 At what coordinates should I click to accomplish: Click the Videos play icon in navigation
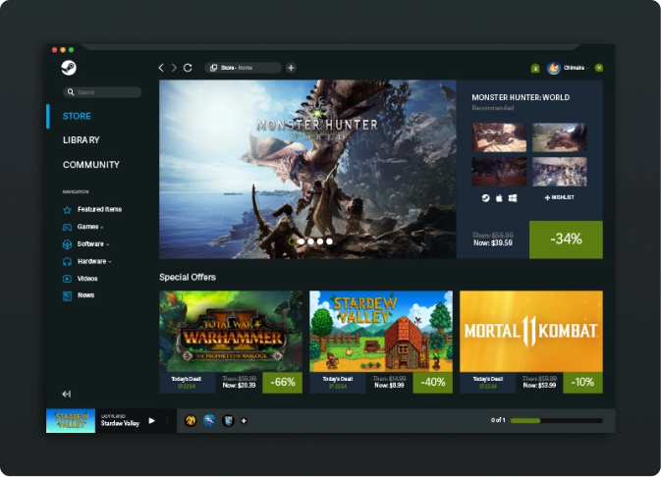pos(67,279)
